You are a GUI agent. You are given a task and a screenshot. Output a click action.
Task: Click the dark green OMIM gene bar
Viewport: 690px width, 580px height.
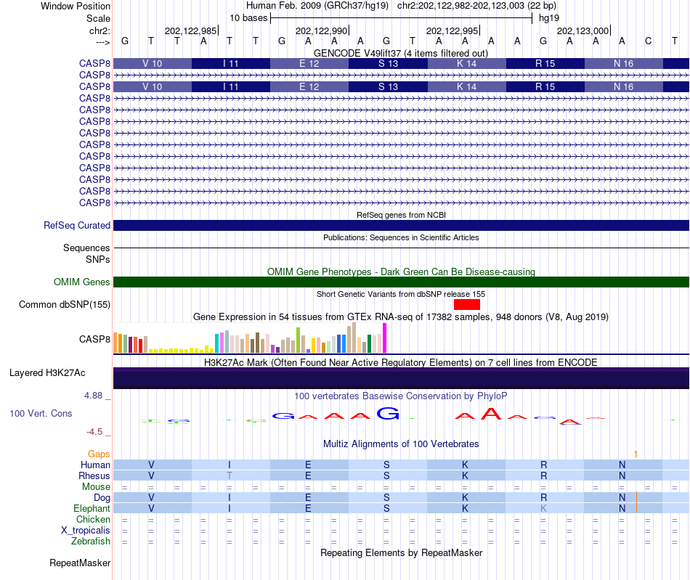click(400, 282)
